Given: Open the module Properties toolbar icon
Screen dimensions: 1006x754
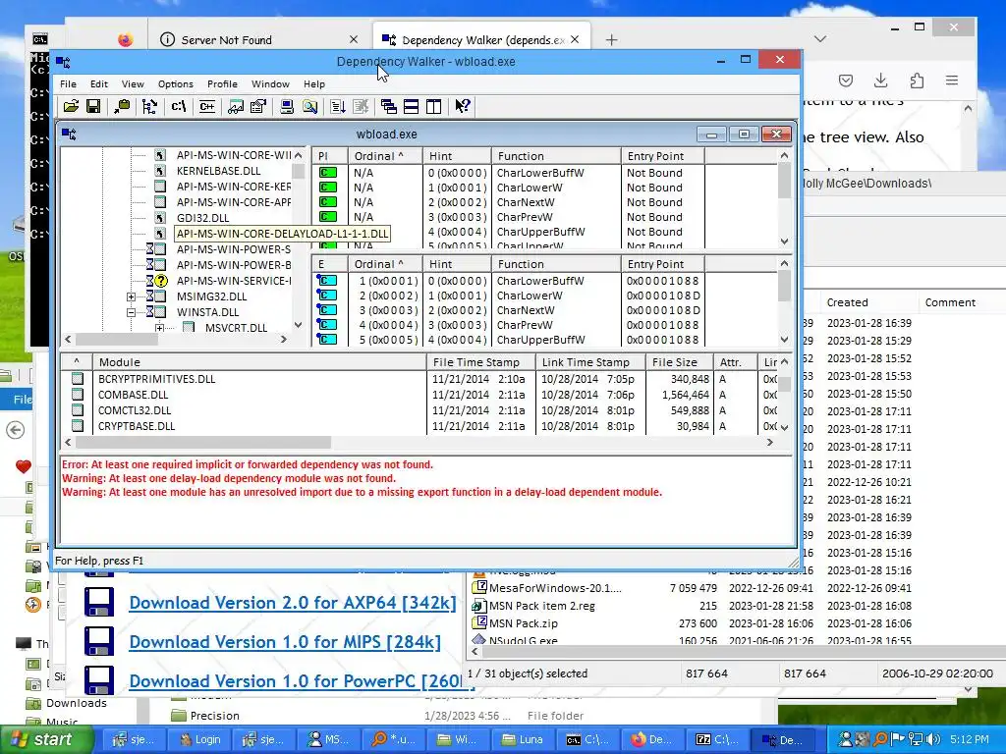Looking at the screenshot, I should click(258, 106).
